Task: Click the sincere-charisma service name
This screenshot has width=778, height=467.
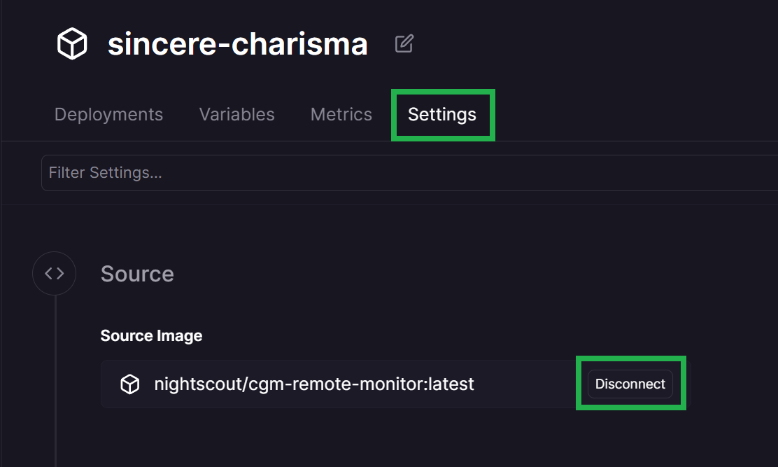Action: (238, 43)
